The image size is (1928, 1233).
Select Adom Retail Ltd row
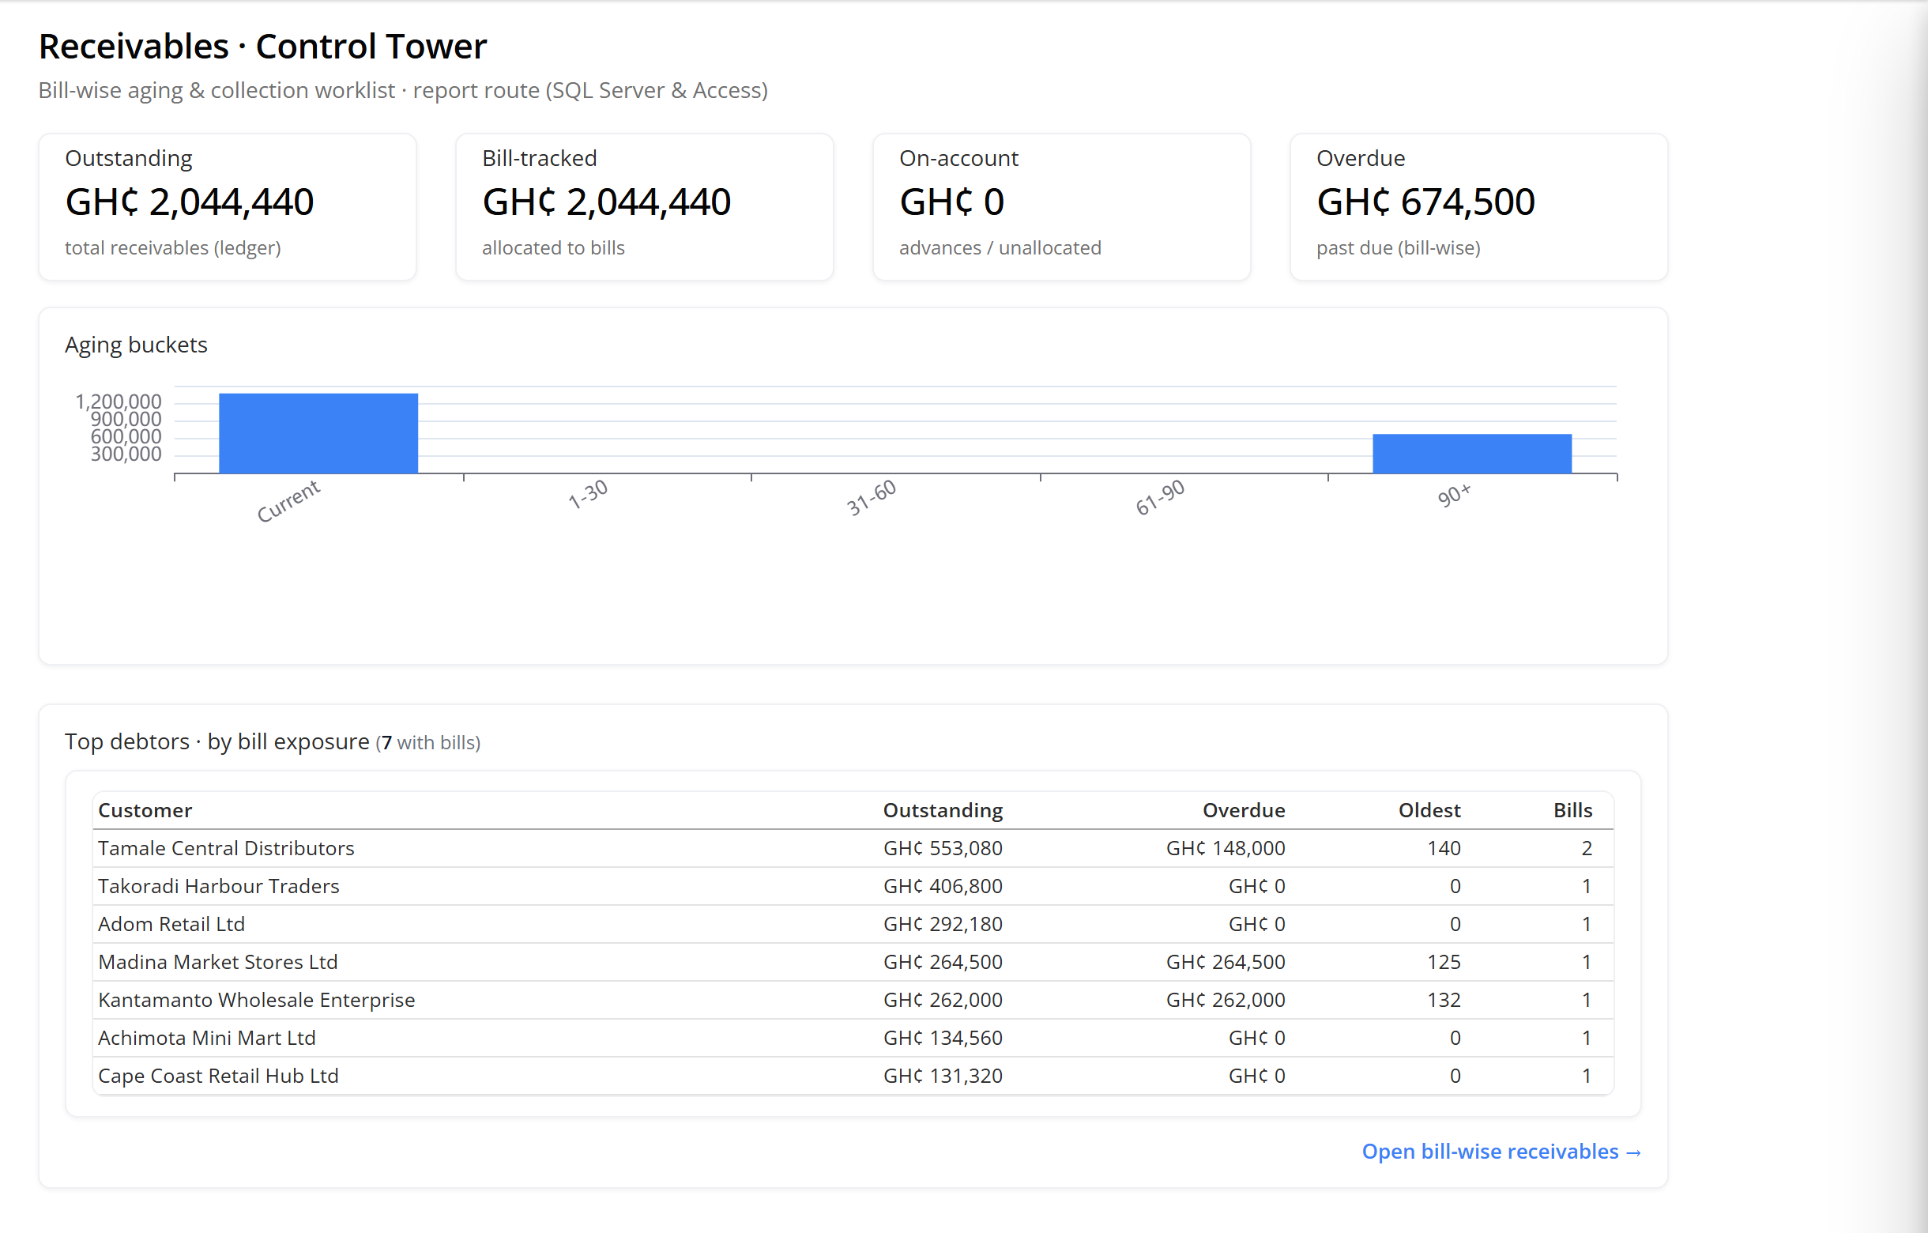click(x=853, y=924)
